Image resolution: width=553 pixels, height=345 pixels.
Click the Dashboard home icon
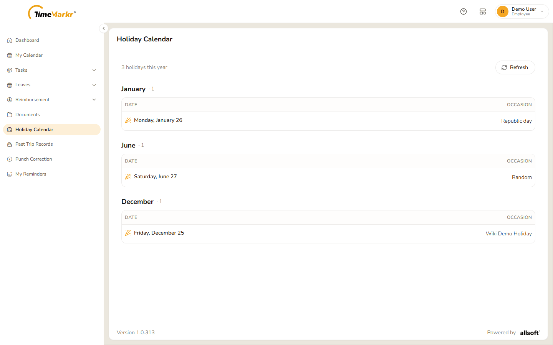click(10, 40)
